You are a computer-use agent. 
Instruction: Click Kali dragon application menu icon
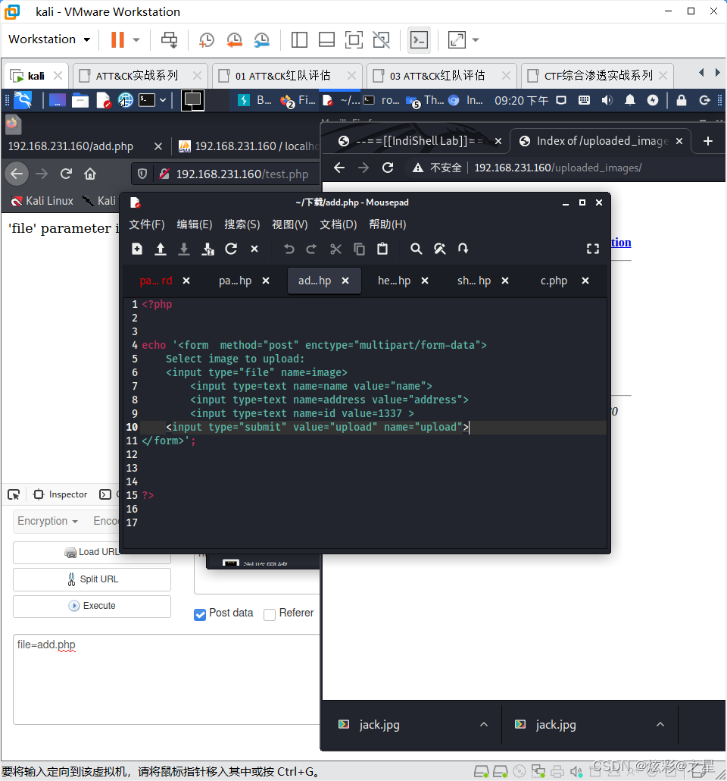(x=23, y=101)
